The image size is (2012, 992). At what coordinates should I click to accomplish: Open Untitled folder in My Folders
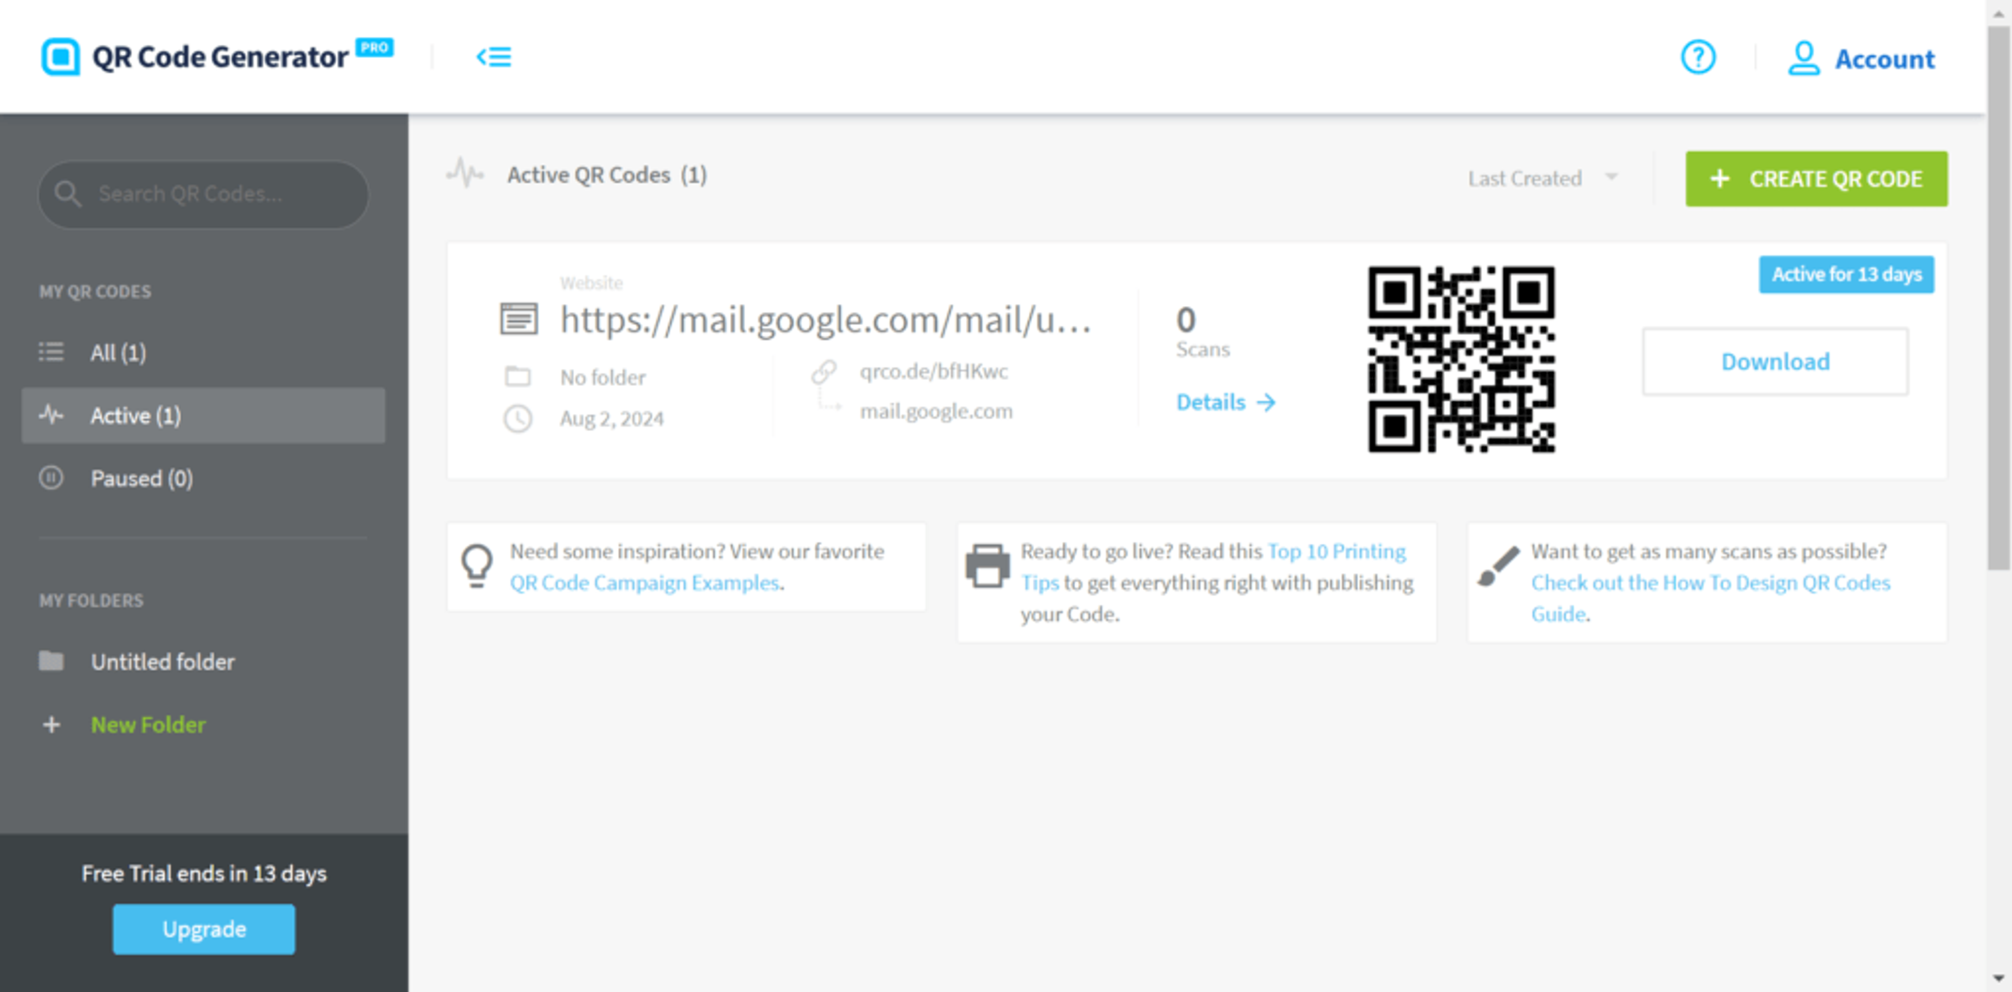(x=203, y=662)
